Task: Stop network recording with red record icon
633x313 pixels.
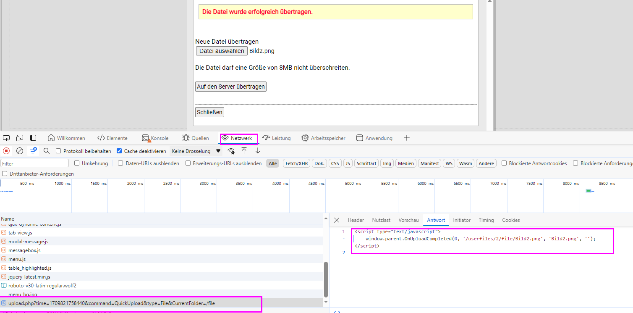Action: [x=6, y=151]
